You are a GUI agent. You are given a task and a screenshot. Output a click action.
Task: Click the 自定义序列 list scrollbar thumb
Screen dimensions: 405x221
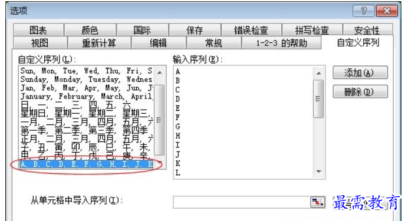(x=159, y=120)
